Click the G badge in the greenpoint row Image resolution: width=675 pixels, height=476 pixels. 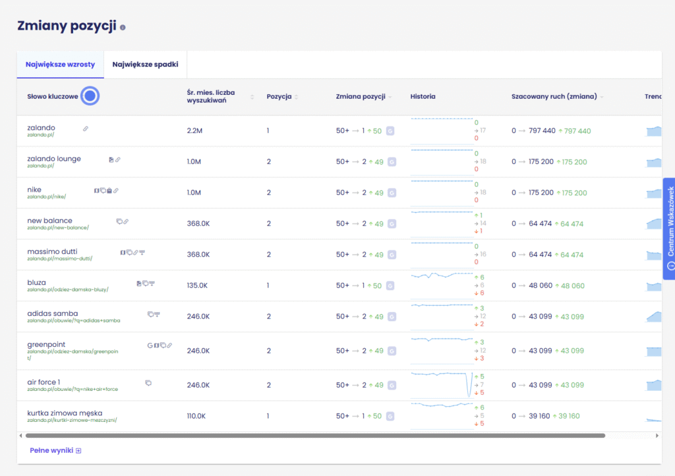click(x=392, y=351)
